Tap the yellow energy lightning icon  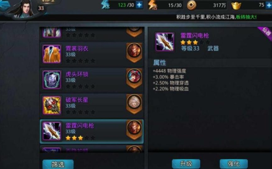tap(152, 5)
